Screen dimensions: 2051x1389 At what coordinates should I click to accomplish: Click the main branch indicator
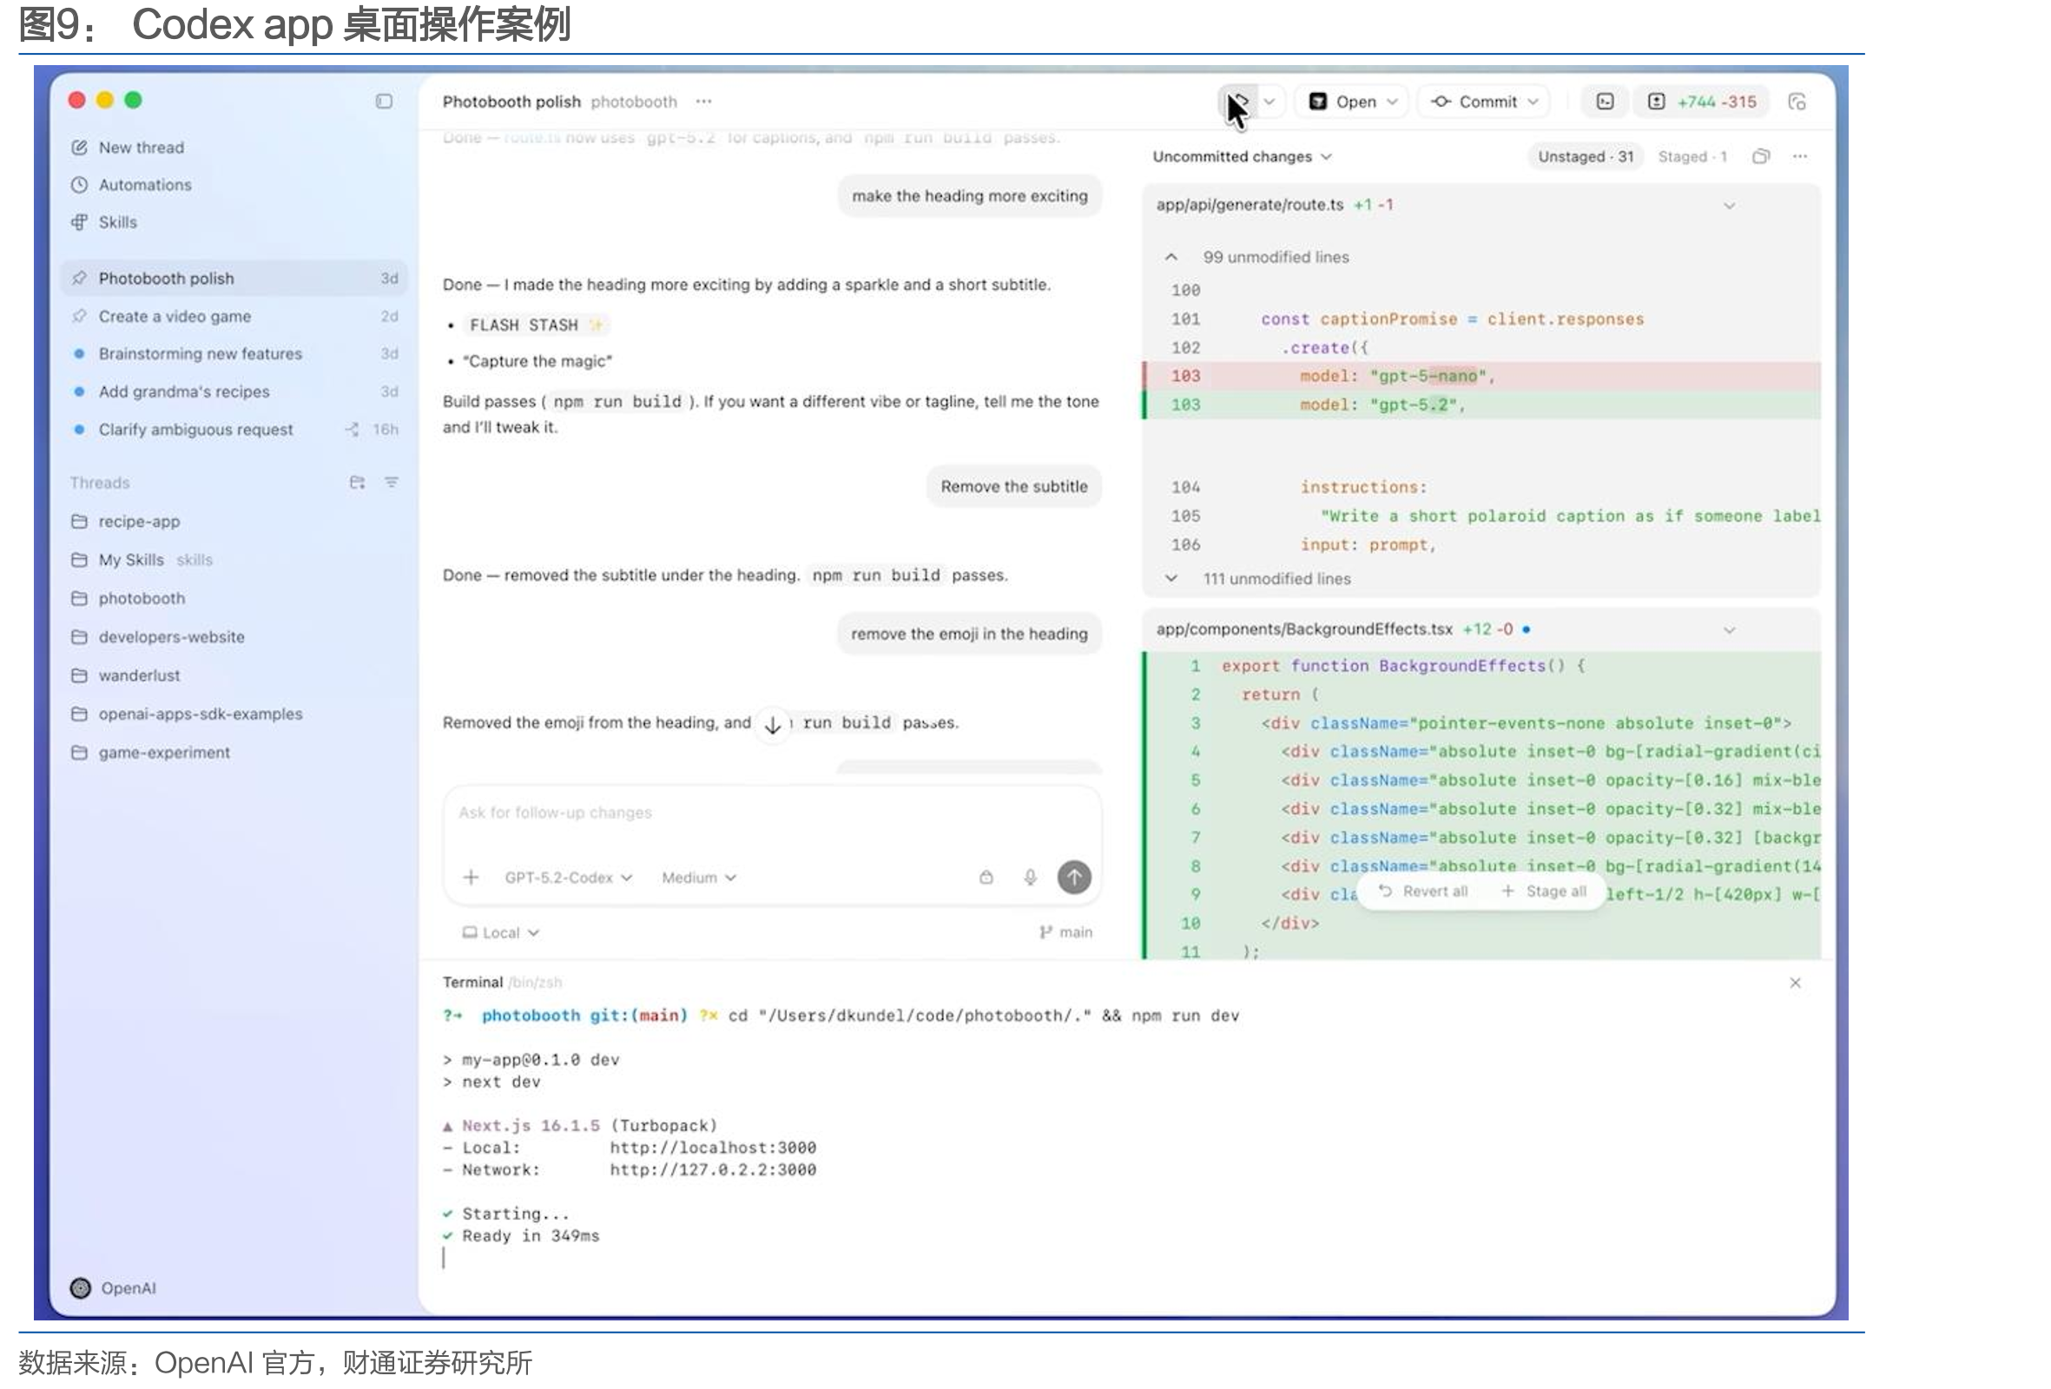[1066, 931]
